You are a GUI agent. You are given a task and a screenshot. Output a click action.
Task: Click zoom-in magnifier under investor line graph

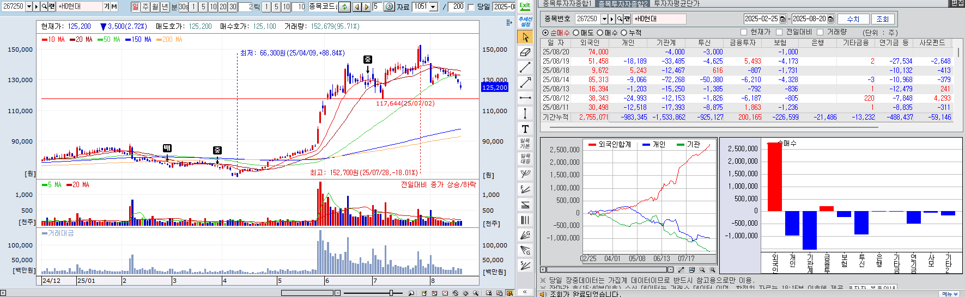click(x=712, y=270)
